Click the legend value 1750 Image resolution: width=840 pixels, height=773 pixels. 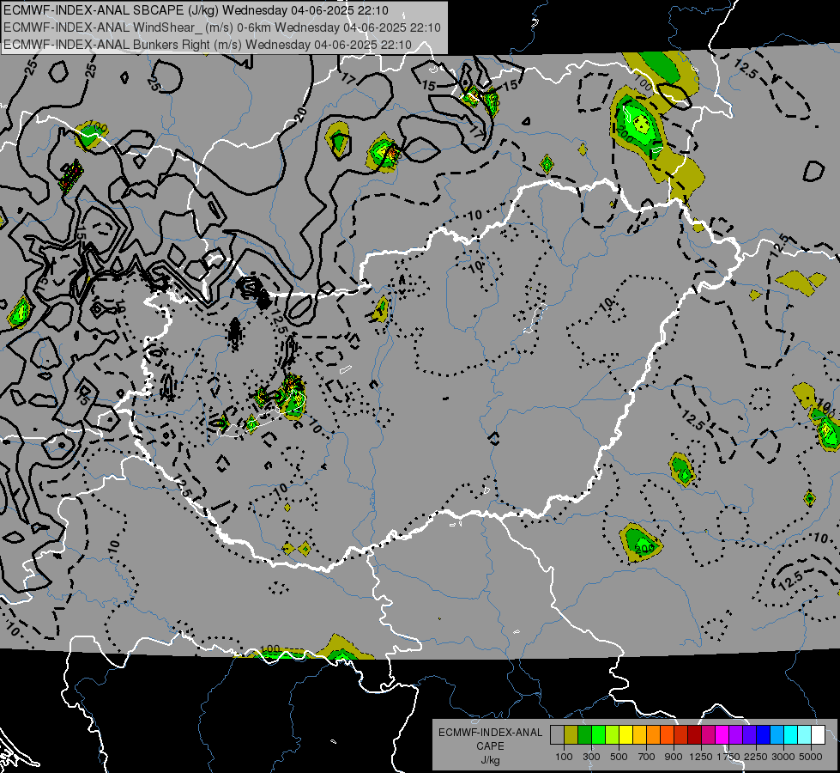(728, 757)
